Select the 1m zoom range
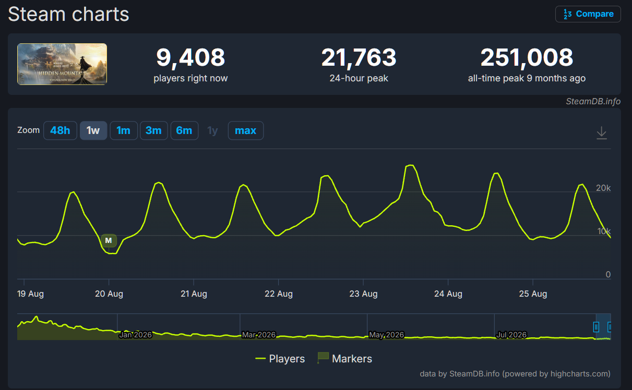Screen dimensions: 632x390 (124, 130)
